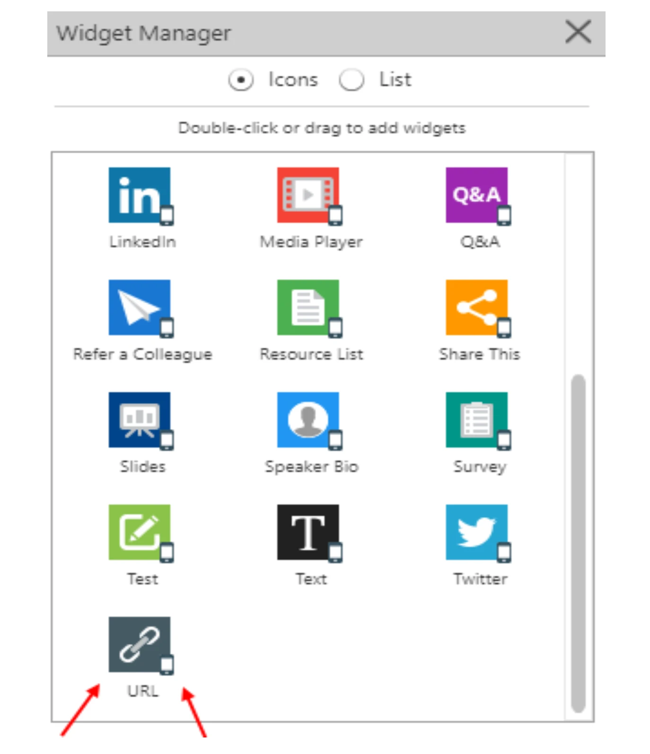Select the Refer a Colleague widget icon
This screenshot has width=650, height=754.
click(x=140, y=307)
